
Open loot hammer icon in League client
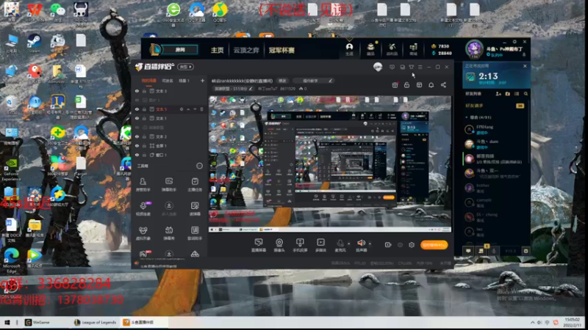coord(392,49)
